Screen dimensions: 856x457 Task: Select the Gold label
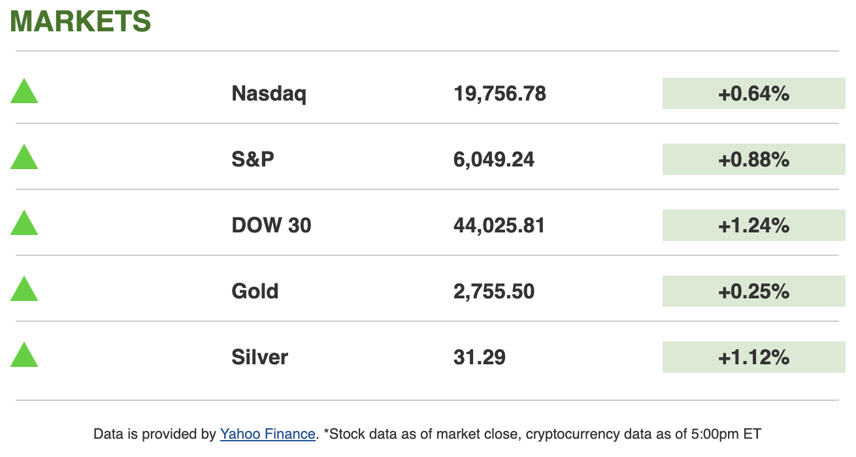[x=255, y=291]
